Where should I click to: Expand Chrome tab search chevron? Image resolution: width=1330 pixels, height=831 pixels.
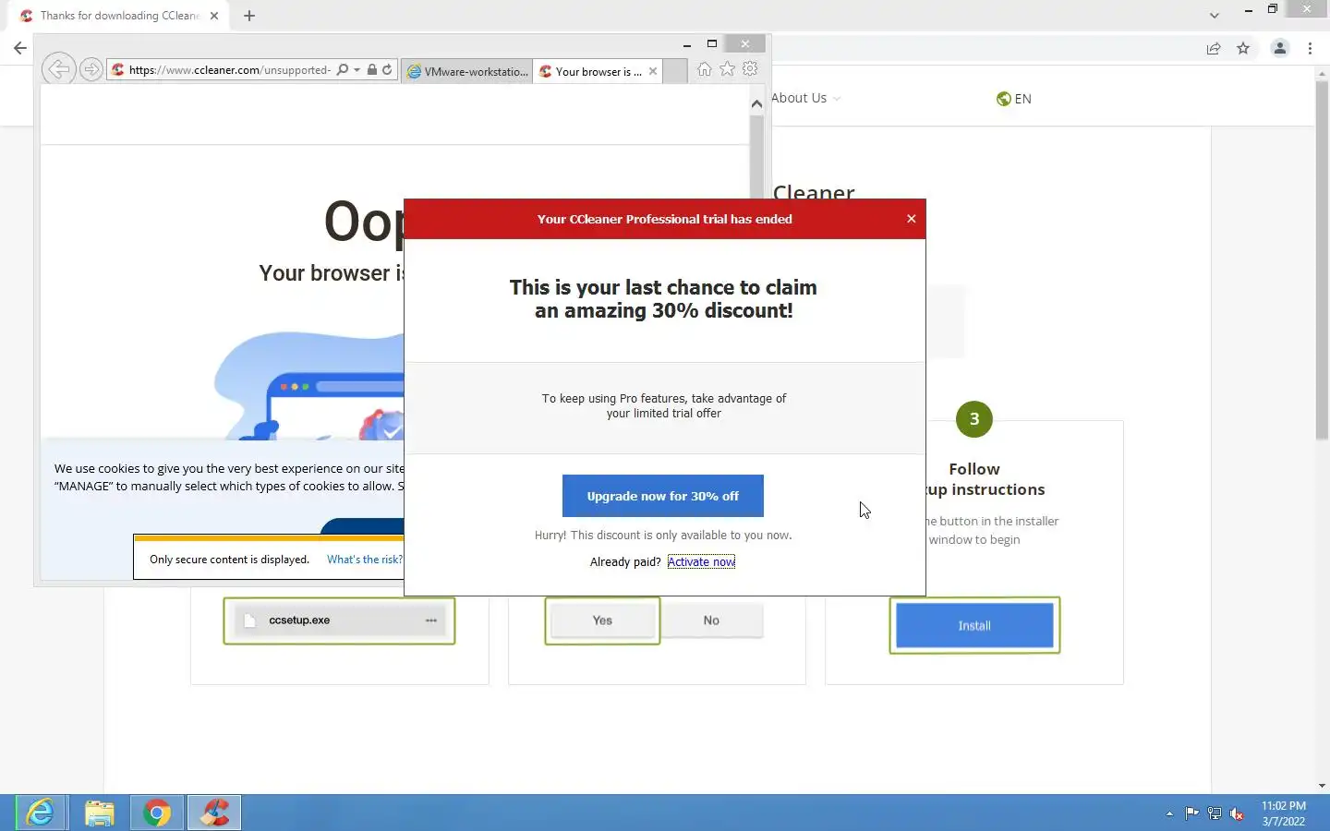(1214, 16)
